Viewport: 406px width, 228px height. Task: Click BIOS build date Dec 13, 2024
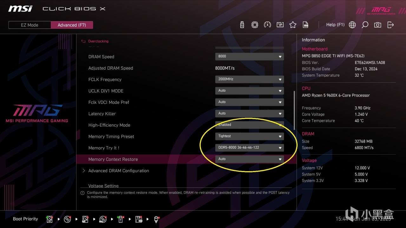[x=366, y=69]
